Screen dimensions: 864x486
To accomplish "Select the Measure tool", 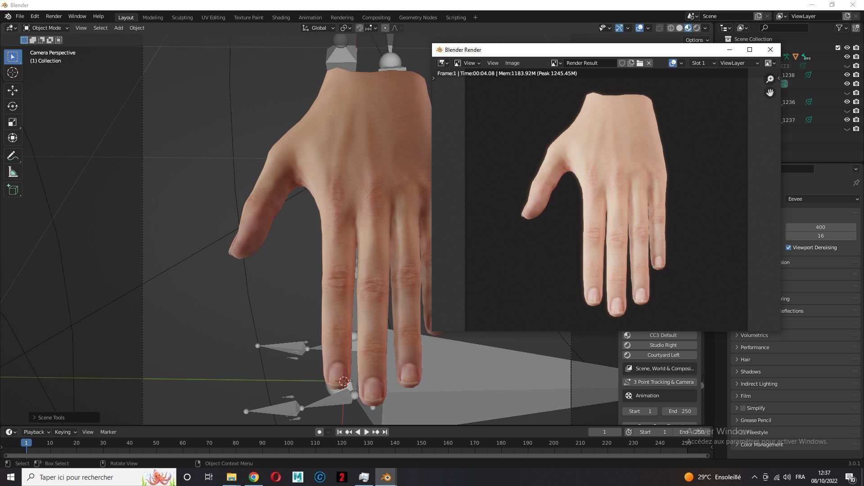I will (x=13, y=171).
